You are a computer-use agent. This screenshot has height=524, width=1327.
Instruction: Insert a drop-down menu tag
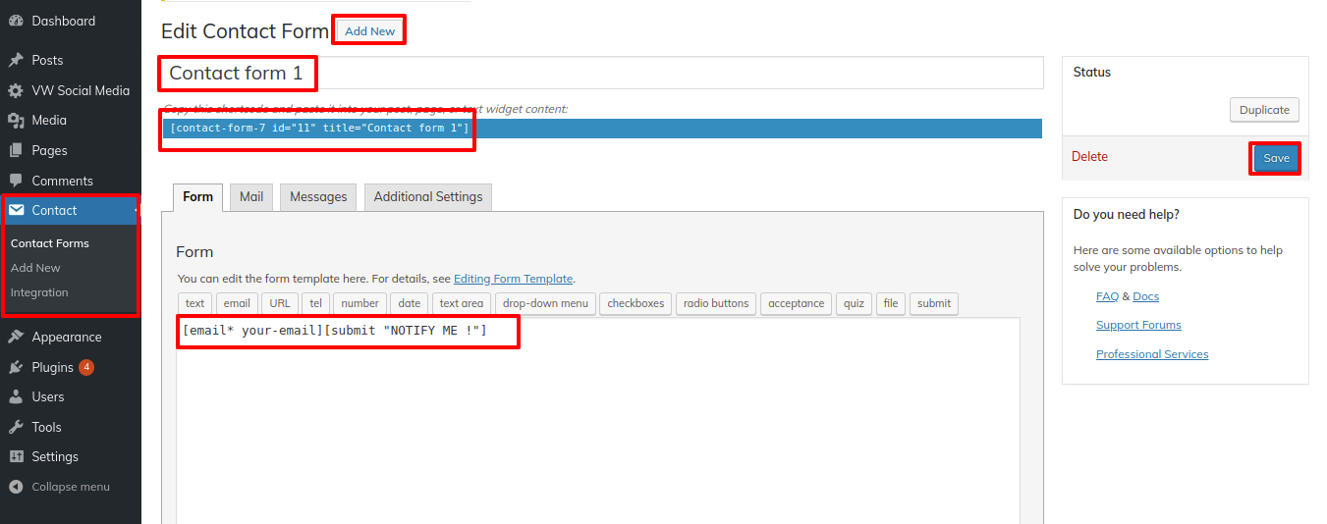tap(545, 304)
